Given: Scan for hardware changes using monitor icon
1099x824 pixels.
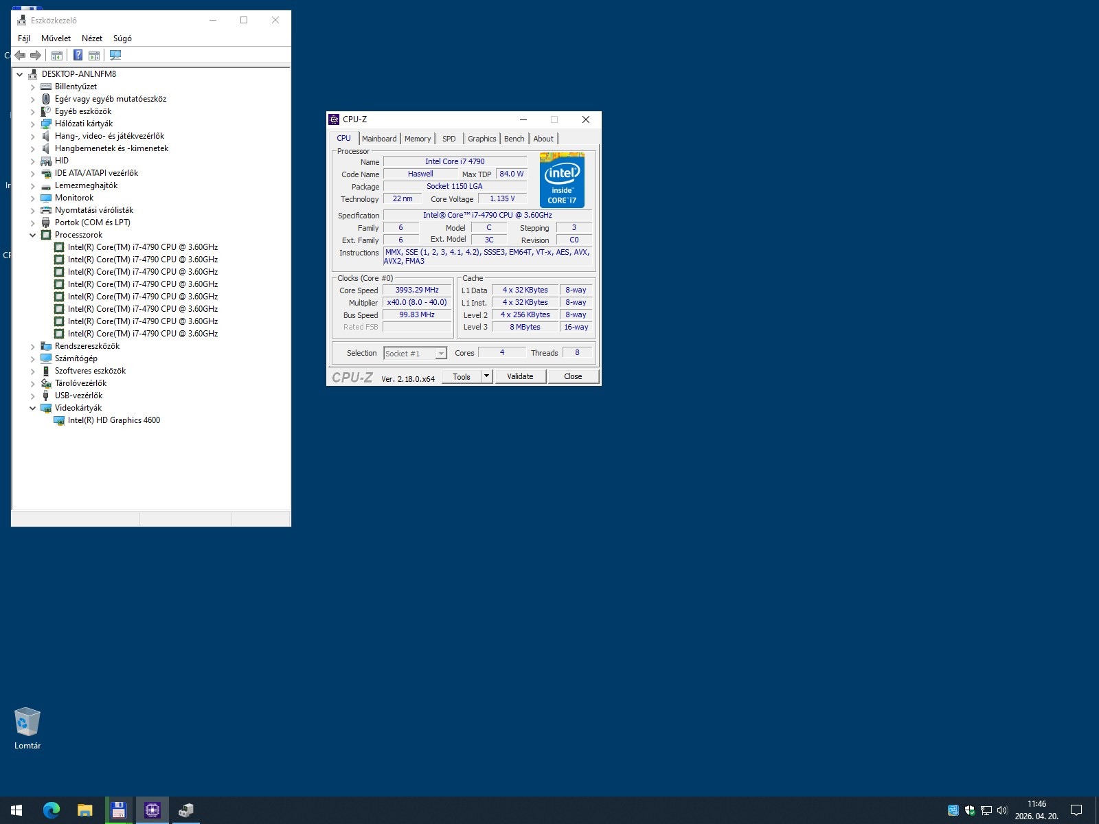Looking at the screenshot, I should click(x=115, y=55).
